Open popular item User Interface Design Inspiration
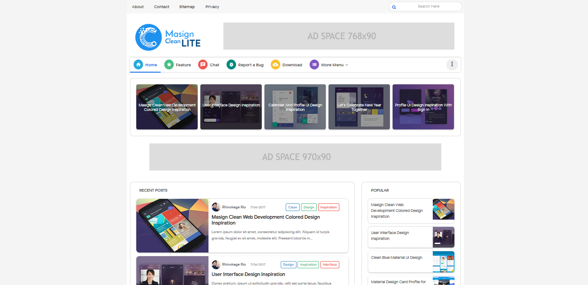 point(390,236)
